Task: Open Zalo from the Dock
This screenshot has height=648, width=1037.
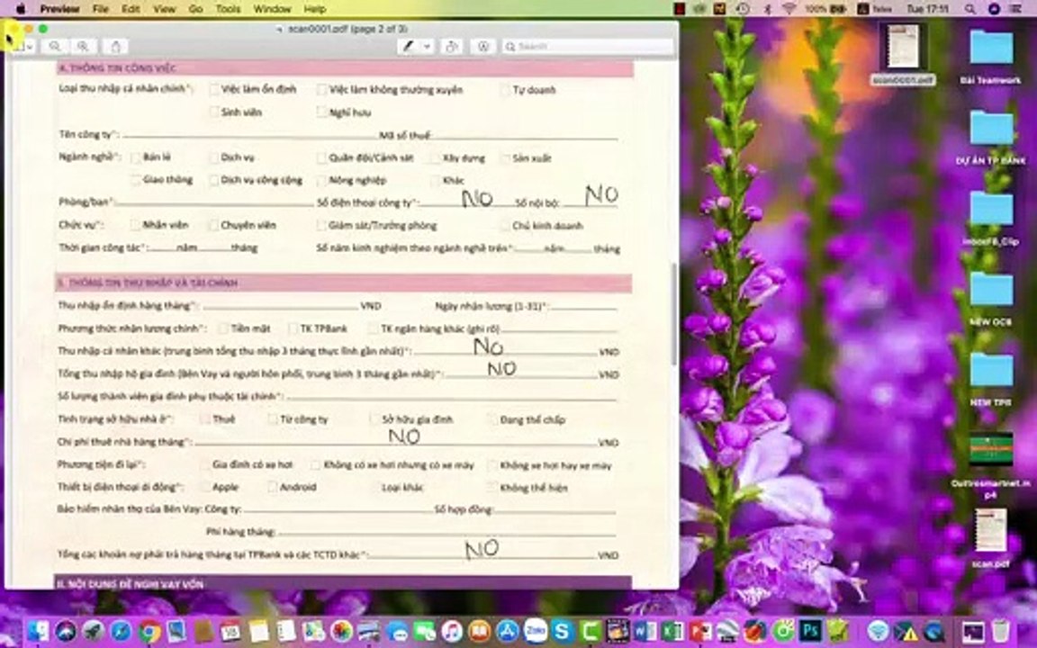Action: click(x=535, y=631)
